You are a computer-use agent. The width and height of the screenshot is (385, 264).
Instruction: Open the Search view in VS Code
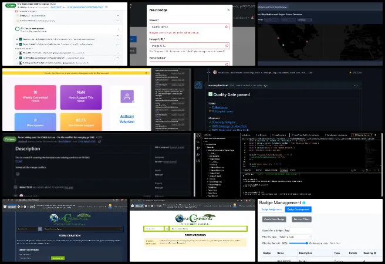pyautogui.click(x=198, y=142)
